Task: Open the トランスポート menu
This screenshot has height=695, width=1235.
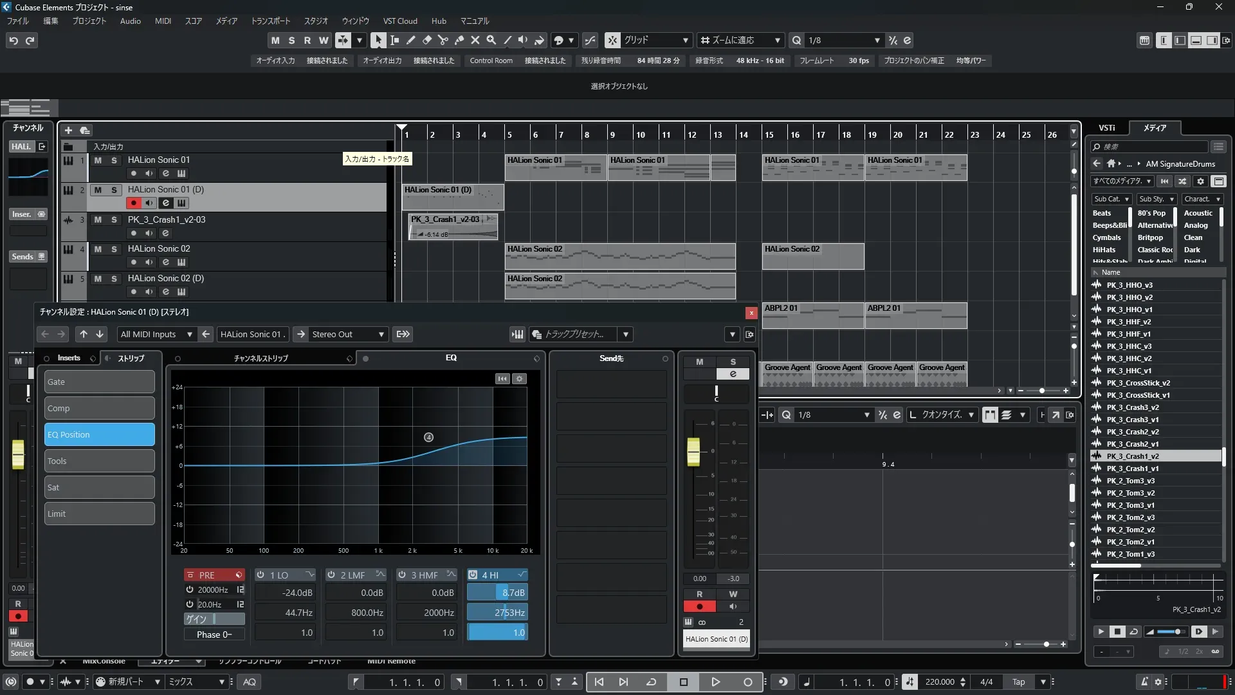Action: click(x=270, y=21)
